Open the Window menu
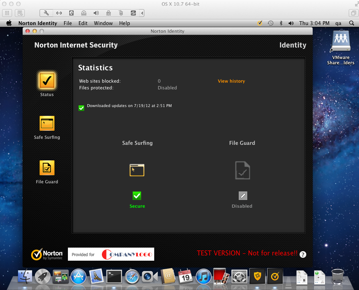Screen dimensions: 359x290 click(x=103, y=23)
